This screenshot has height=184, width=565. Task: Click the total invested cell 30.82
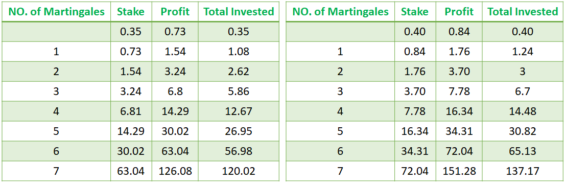tap(523, 131)
